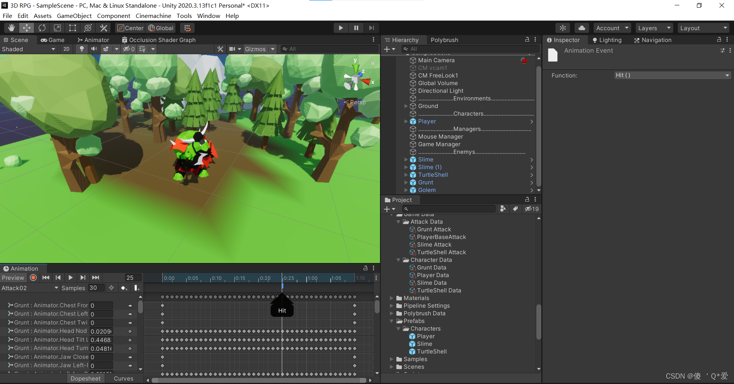734x384 pixels.
Task: Select the Scale tool
Action: [57, 28]
